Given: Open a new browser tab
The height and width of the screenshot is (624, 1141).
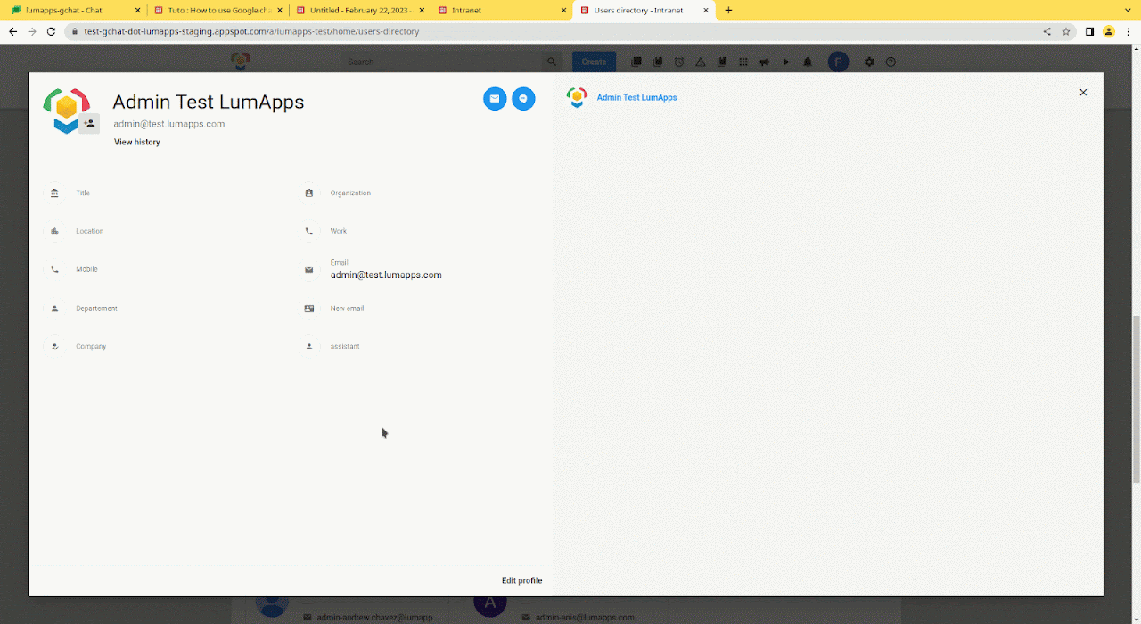Looking at the screenshot, I should tap(728, 11).
